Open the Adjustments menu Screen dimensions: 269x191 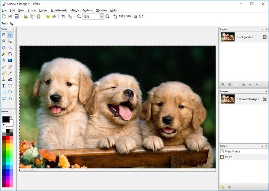[59, 10]
